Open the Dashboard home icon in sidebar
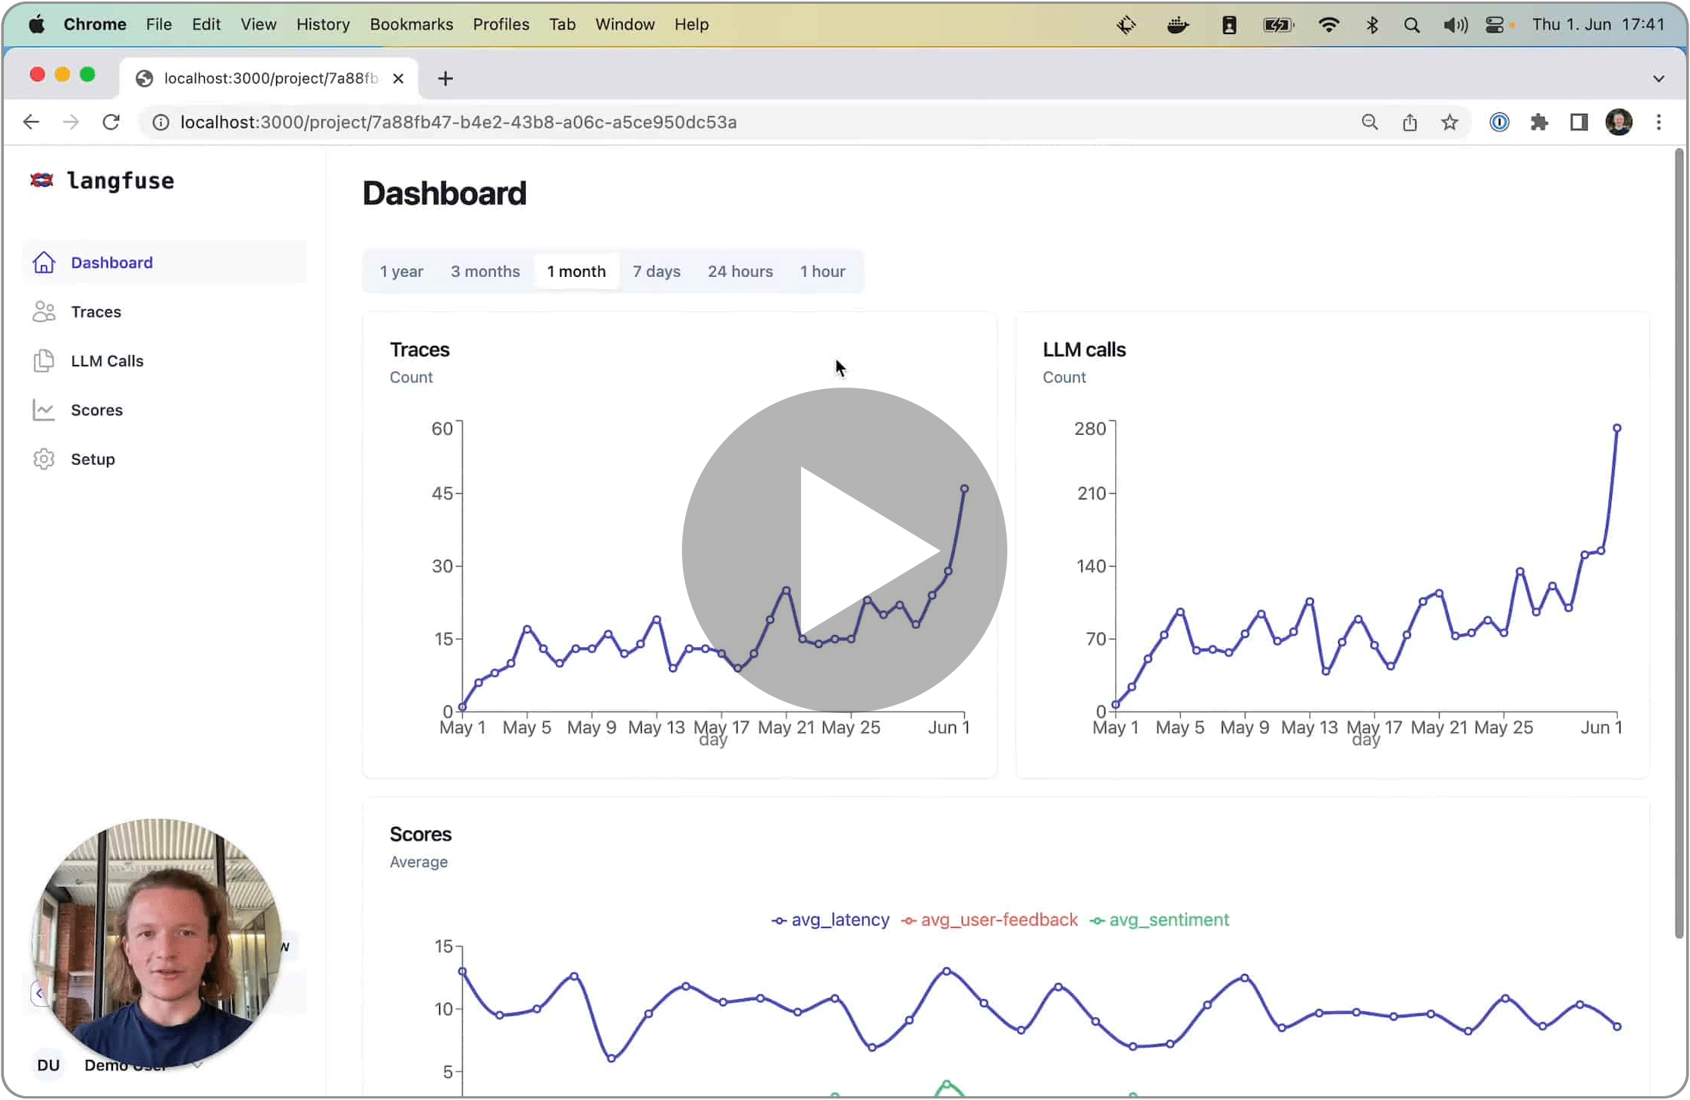The height and width of the screenshot is (1100, 1690). tap(43, 262)
